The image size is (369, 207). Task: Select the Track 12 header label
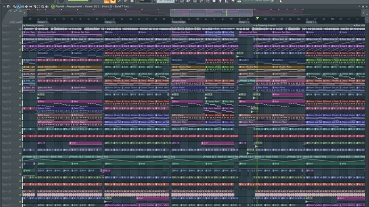click(x=7, y=101)
